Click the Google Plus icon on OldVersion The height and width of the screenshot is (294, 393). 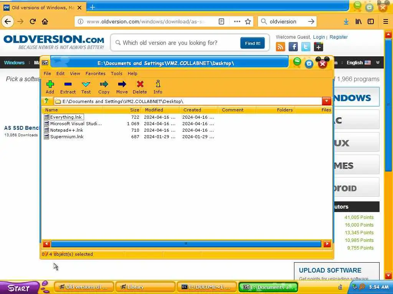318,47
